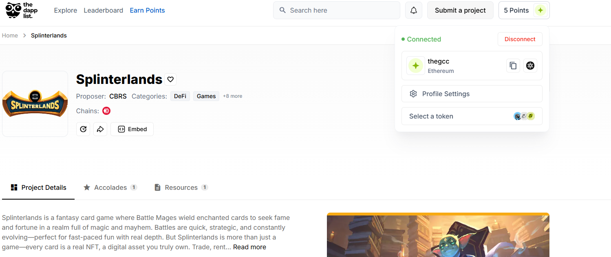
Task: Switch to the Resources tab
Action: point(181,187)
